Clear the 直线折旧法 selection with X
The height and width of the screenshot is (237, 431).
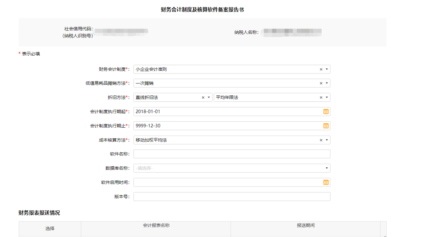click(203, 97)
